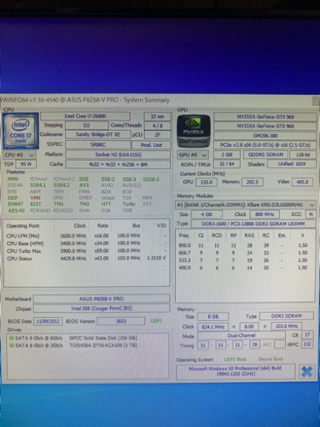This screenshot has height=427, width=320.
Task: Click the 95 W TDP value
Action: 26,164
